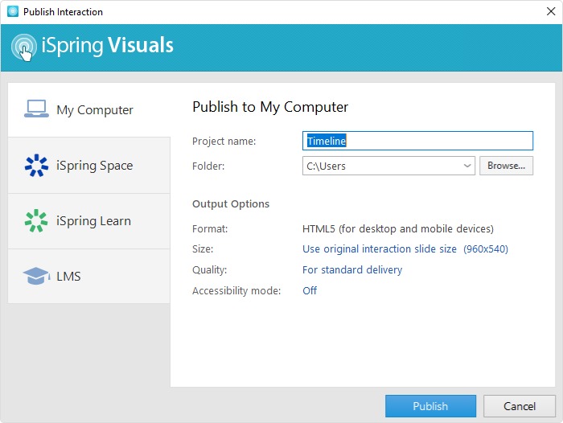
Task: Open the 'Use original interaction slide size' link
Action: pos(380,249)
